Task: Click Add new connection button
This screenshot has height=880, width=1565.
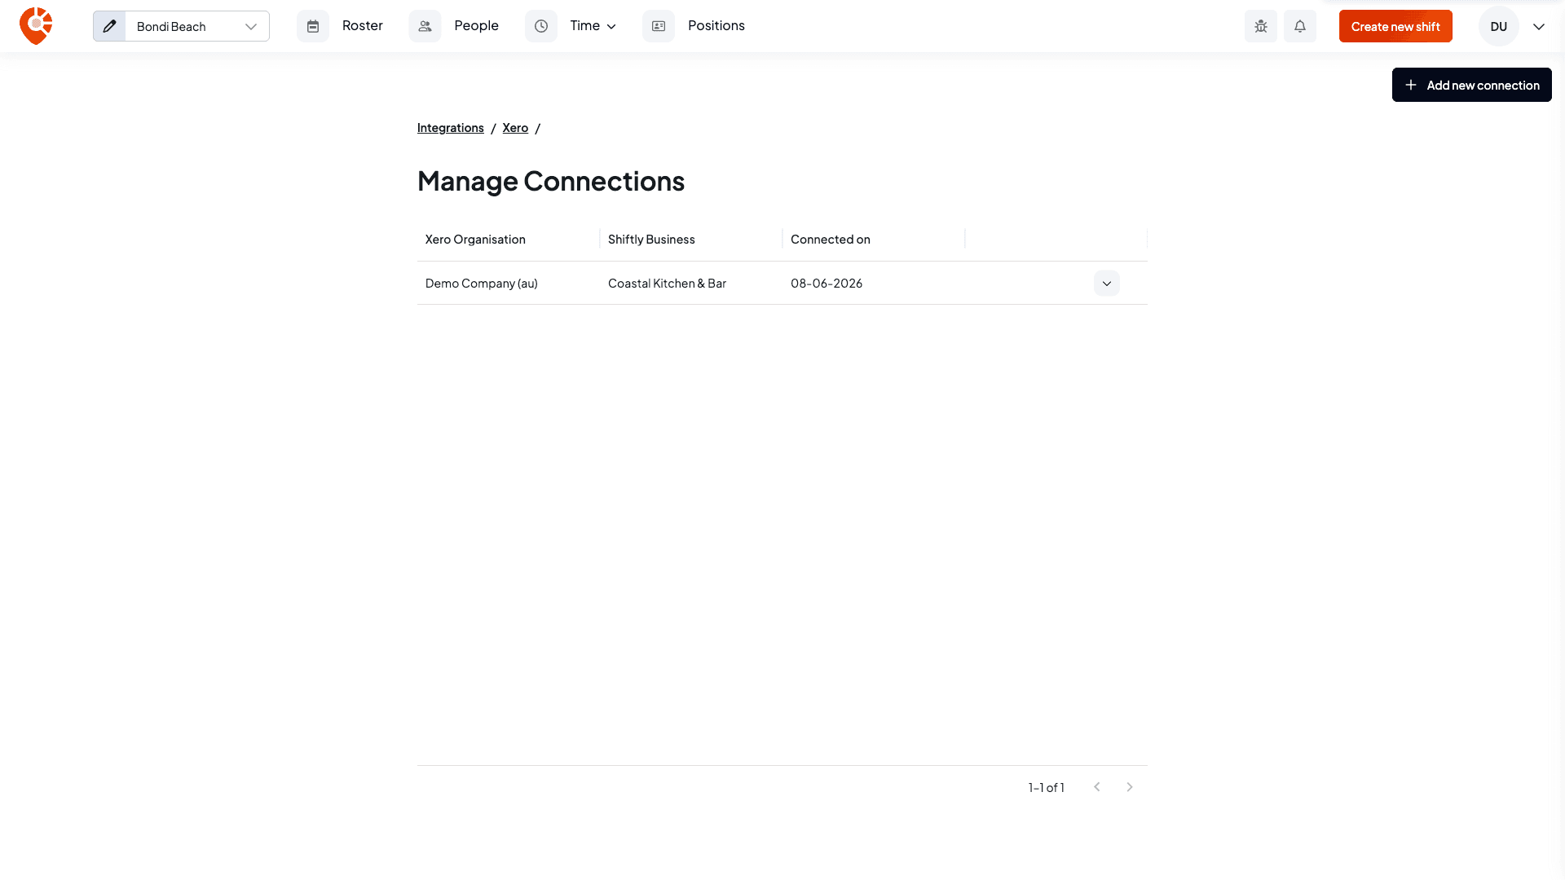Action: coord(1471,85)
